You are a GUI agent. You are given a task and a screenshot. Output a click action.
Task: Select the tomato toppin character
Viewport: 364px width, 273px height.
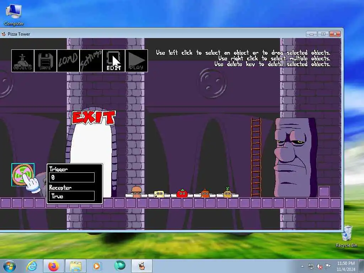pyautogui.click(x=182, y=193)
